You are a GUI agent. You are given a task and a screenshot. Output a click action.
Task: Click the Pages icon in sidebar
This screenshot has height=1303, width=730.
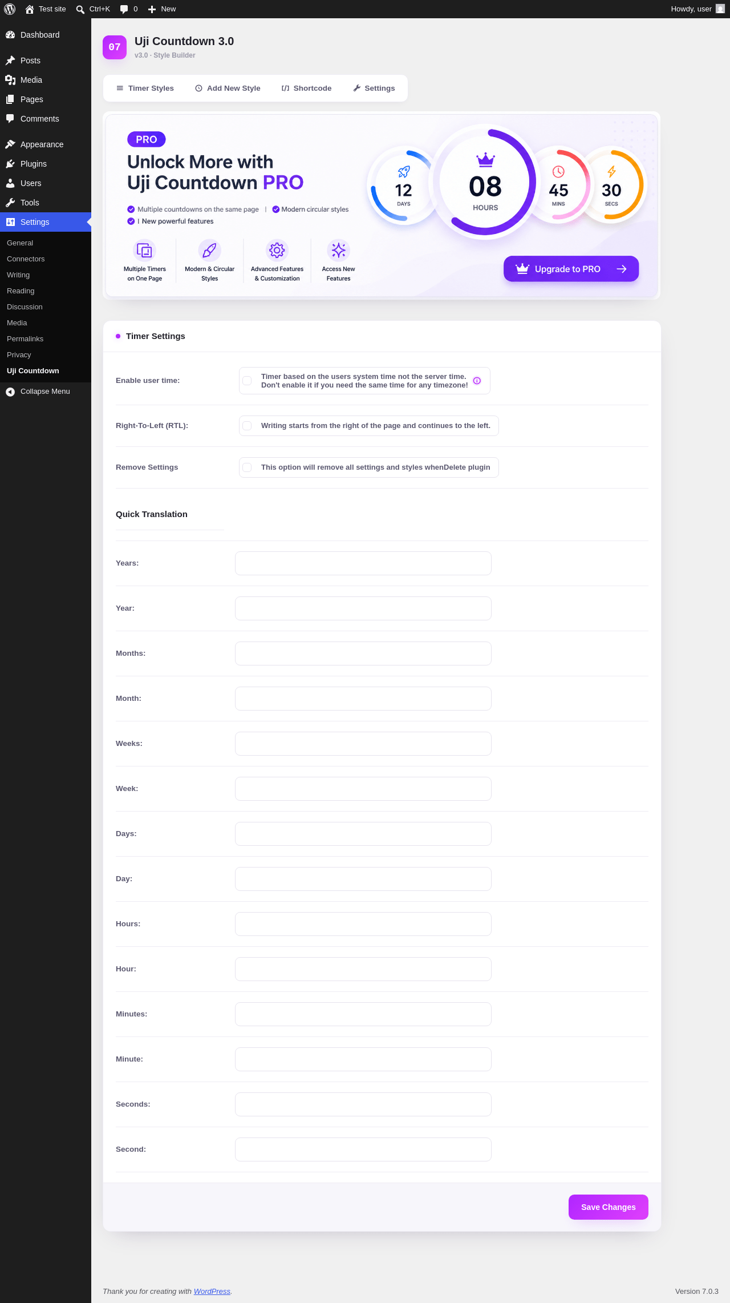pyautogui.click(x=10, y=99)
